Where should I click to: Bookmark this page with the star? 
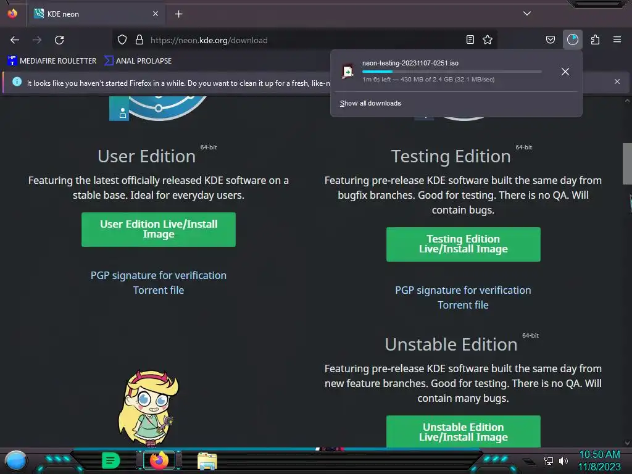(488, 40)
